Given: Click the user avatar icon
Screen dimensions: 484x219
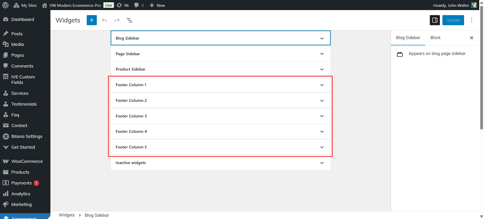Looking at the screenshot, I should [474, 5].
